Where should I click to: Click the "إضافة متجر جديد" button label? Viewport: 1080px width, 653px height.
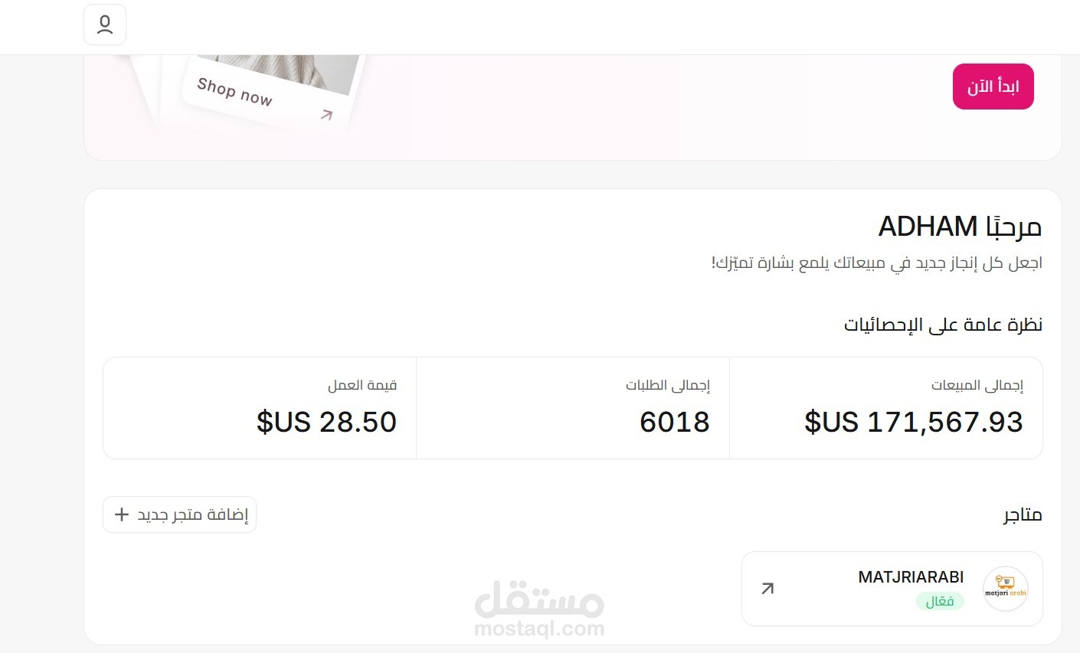click(x=192, y=514)
